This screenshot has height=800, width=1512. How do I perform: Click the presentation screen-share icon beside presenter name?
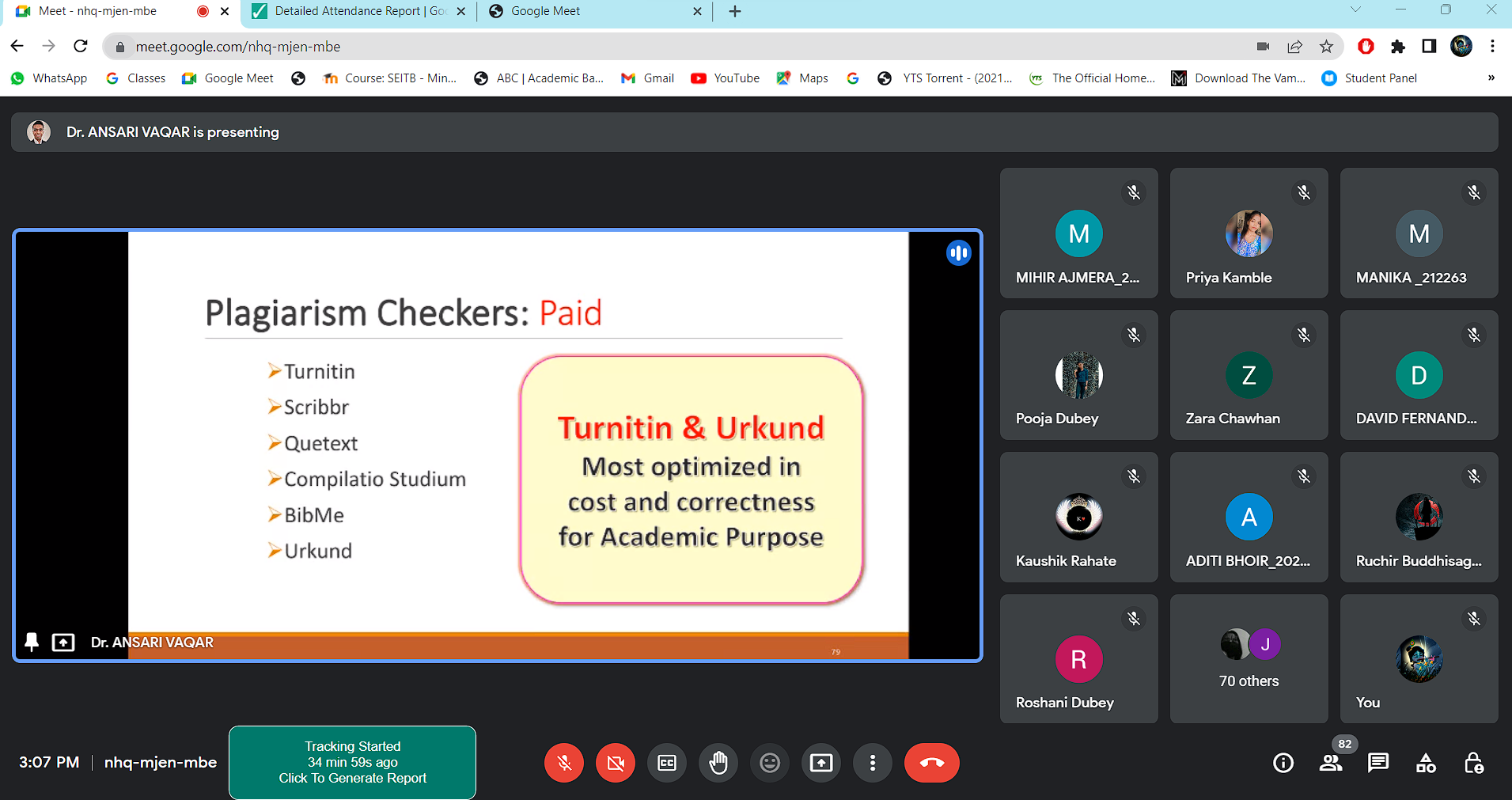(63, 642)
